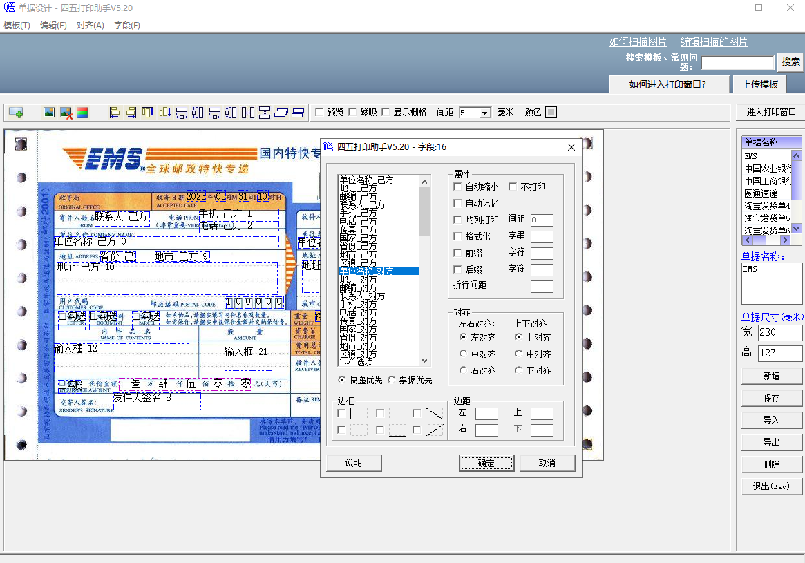Image resolution: width=805 pixels, height=563 pixels.
Task: Click the align top edges icon
Action: (148, 113)
